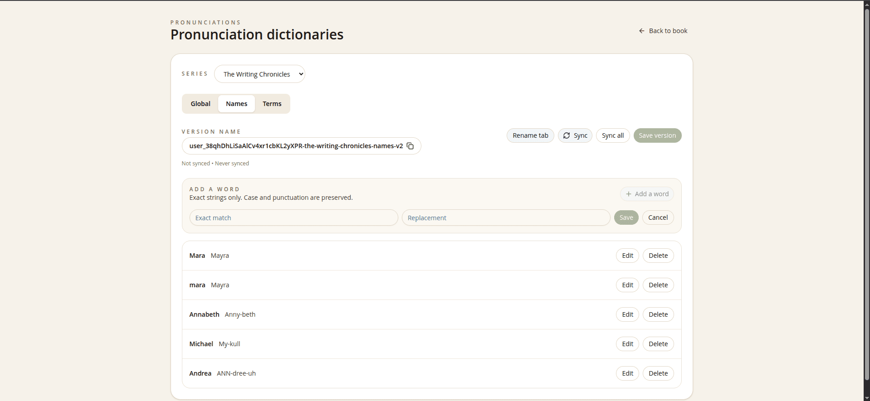Click the Sync all button

point(612,135)
